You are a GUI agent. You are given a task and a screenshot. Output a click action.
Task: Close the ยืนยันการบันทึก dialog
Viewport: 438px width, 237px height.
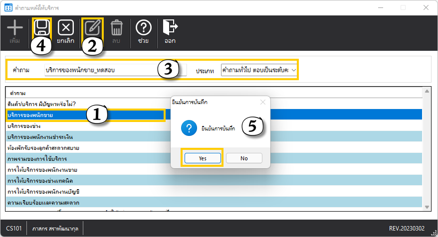click(x=263, y=102)
